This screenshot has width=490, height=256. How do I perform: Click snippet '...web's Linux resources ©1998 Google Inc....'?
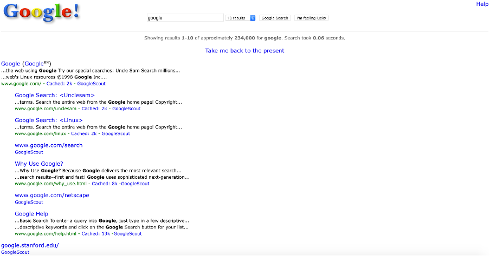point(54,77)
